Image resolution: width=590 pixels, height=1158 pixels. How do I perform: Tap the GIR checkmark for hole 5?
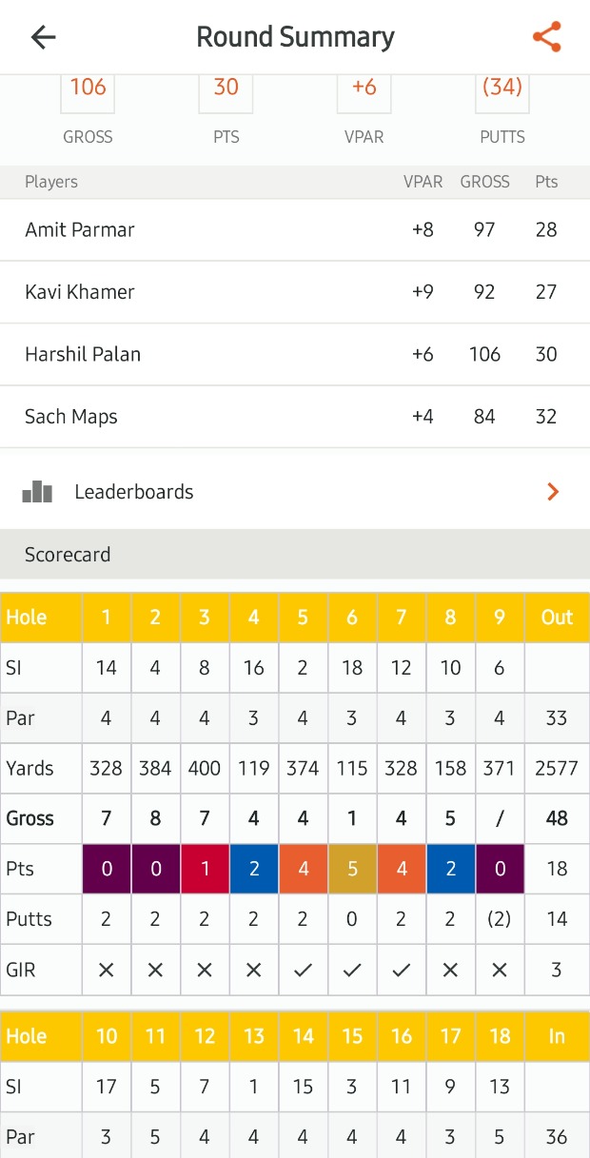click(303, 970)
